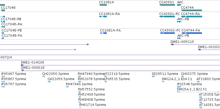
Task: Select the CG10814 gene arrow glyph
Action: point(103,5)
